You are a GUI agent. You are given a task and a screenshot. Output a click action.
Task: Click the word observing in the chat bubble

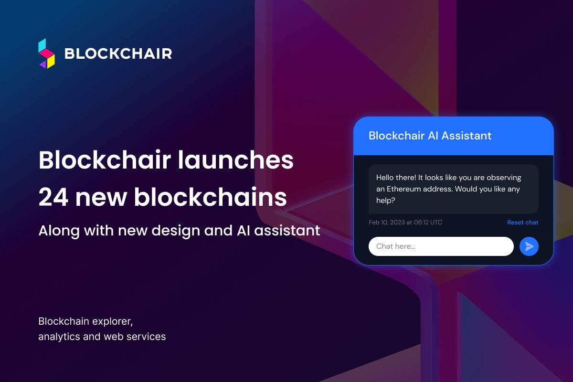point(503,178)
